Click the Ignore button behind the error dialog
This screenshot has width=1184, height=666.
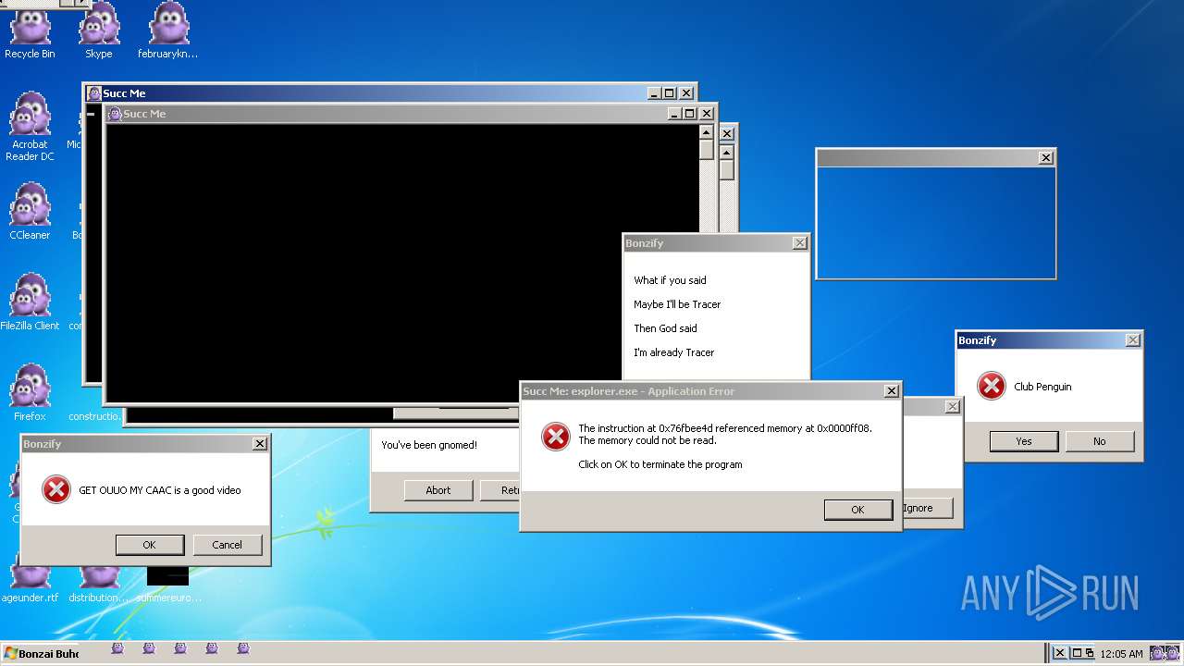tap(928, 508)
